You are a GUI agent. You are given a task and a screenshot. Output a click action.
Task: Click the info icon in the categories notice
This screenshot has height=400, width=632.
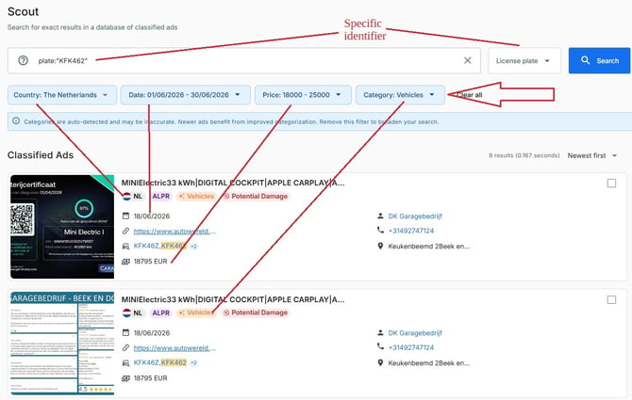coord(16,121)
